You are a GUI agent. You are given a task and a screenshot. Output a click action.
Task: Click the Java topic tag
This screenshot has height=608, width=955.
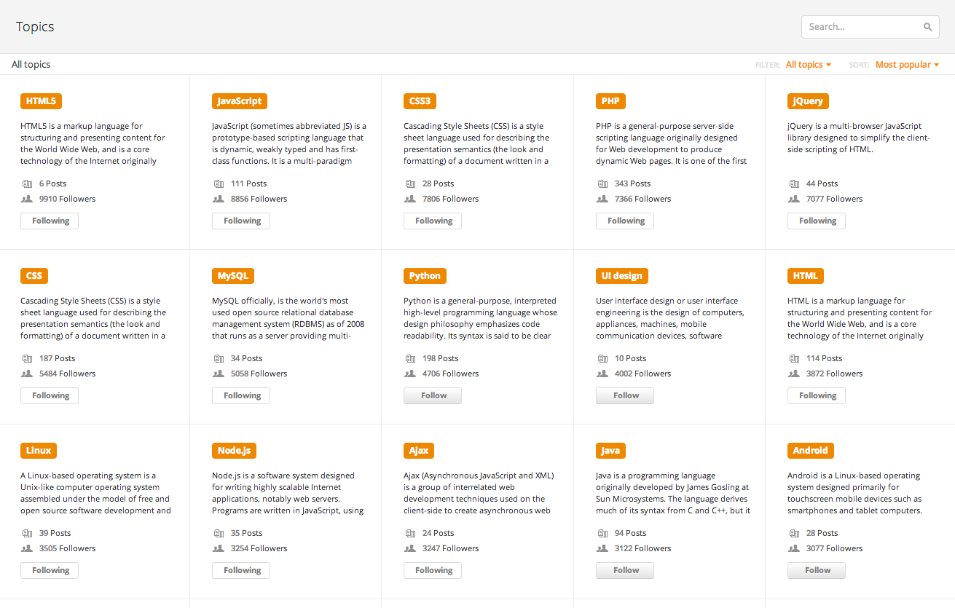point(610,451)
